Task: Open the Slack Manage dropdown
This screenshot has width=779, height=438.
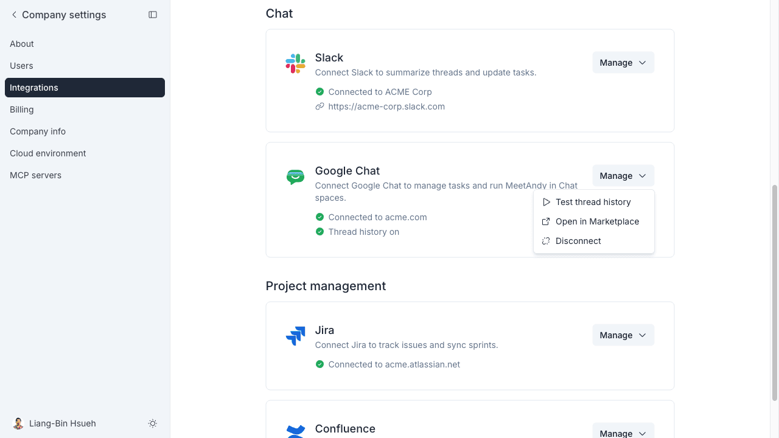Action: pyautogui.click(x=623, y=63)
